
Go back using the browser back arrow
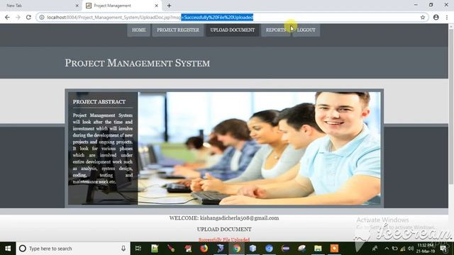point(7,17)
